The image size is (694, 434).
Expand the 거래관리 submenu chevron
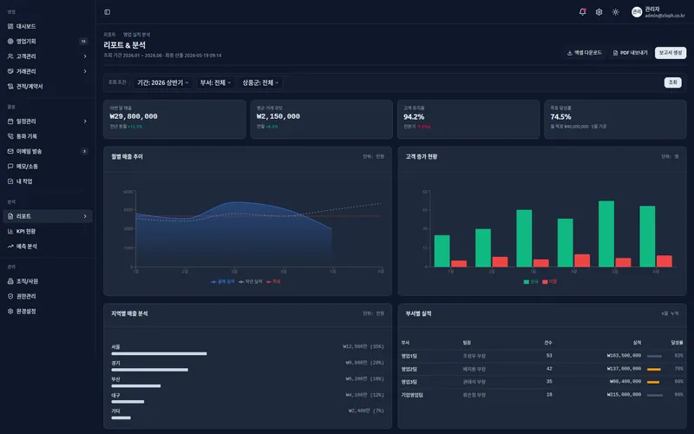coord(85,71)
